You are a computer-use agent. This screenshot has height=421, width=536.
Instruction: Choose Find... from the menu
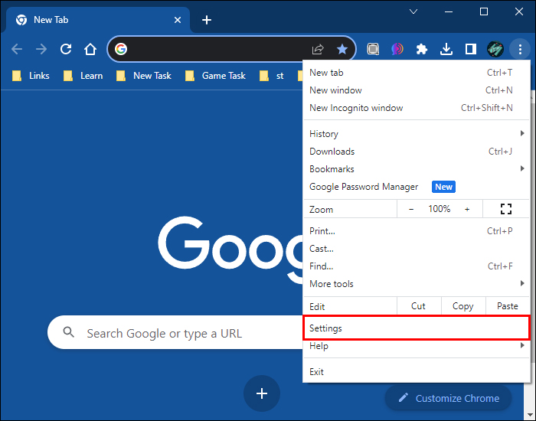(x=417, y=266)
